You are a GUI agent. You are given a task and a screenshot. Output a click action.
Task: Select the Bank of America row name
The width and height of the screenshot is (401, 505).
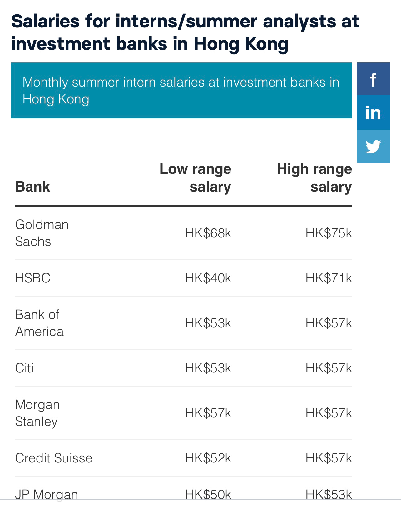point(39,323)
